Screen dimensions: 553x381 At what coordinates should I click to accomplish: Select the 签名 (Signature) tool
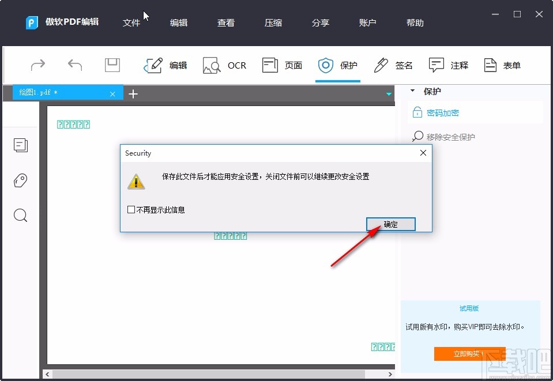(x=393, y=65)
